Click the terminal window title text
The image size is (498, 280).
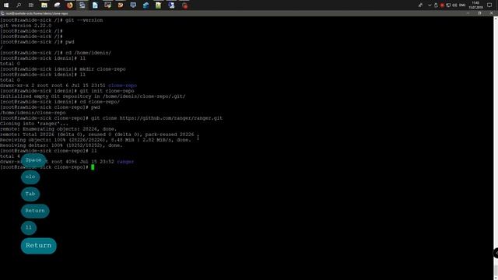click(37, 14)
